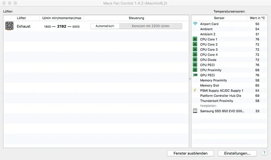The image size is (271, 160).
Task: Open Einstellungen... settings
Action: [237, 153]
